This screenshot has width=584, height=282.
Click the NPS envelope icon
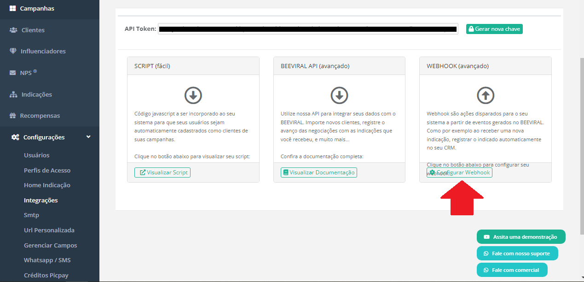(x=13, y=73)
